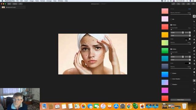Image resolution: width=196 pixels, height=110 pixels.
Task: Open Trash in the Dock
Action: (x=184, y=106)
